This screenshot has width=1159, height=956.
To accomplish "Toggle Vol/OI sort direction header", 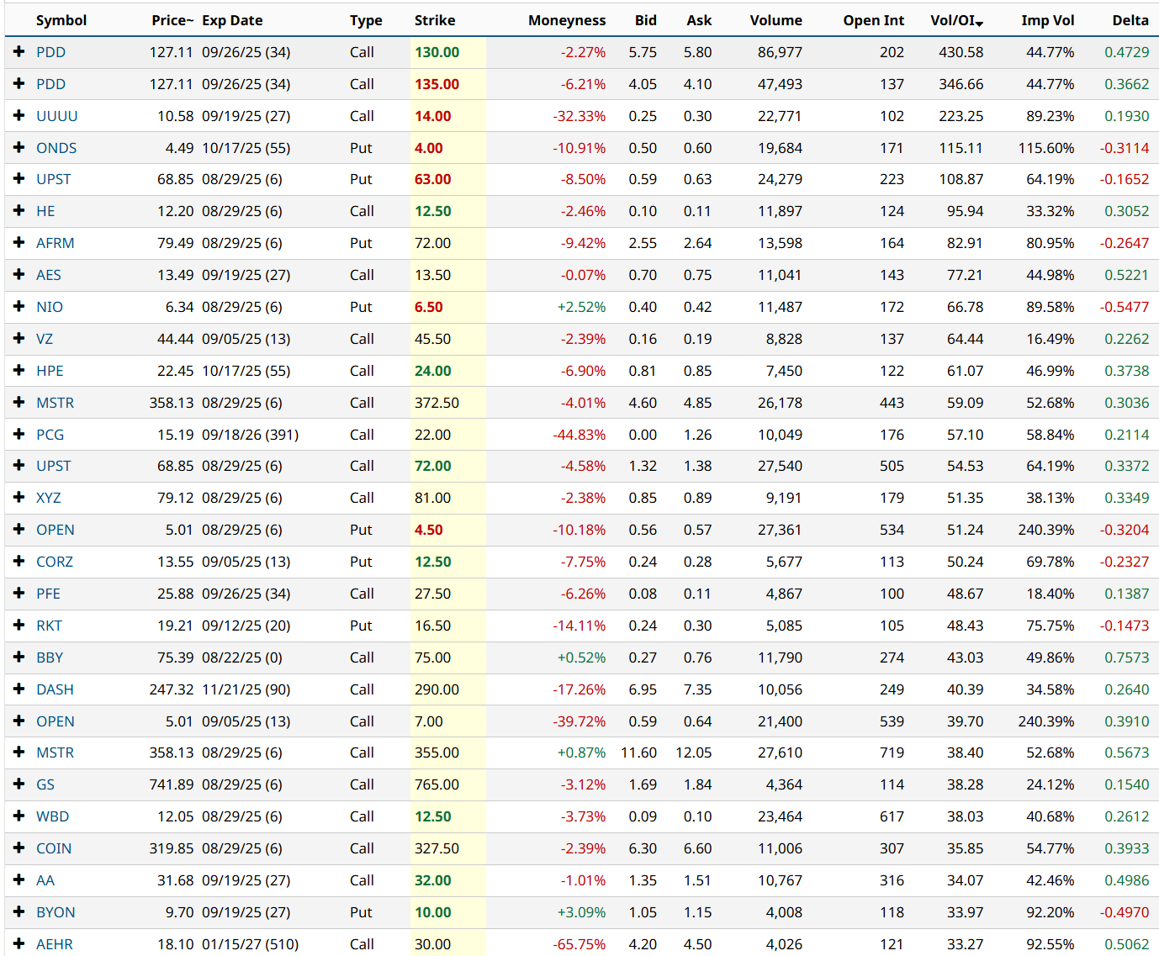I will (957, 21).
